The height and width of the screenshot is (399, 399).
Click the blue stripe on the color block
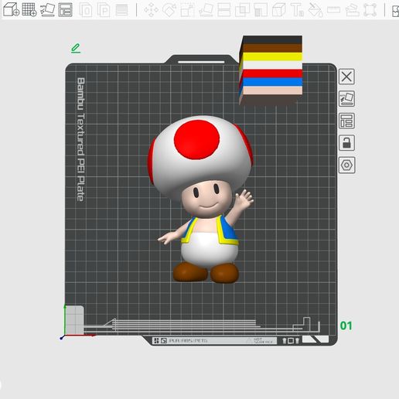coord(272,82)
